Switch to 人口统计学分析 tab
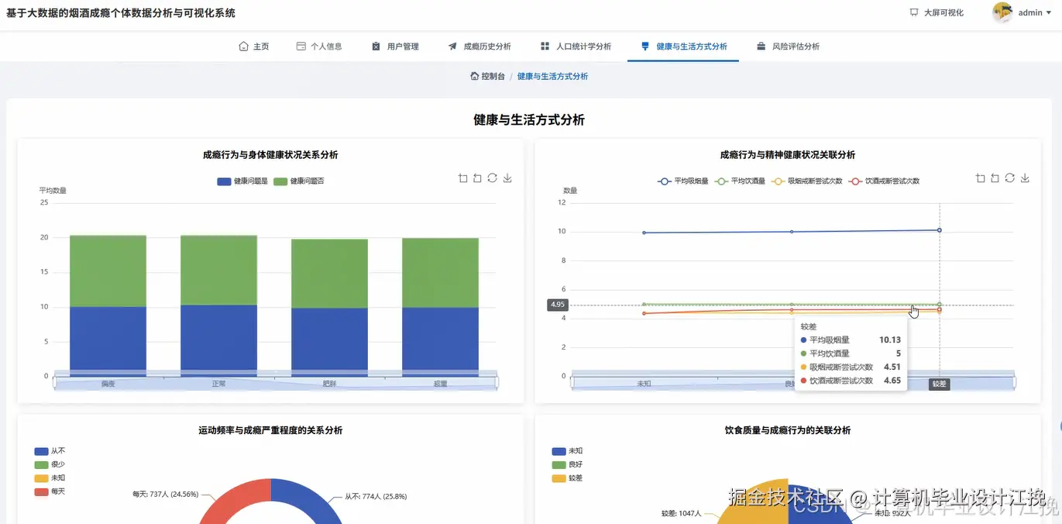1062x524 pixels. point(576,47)
